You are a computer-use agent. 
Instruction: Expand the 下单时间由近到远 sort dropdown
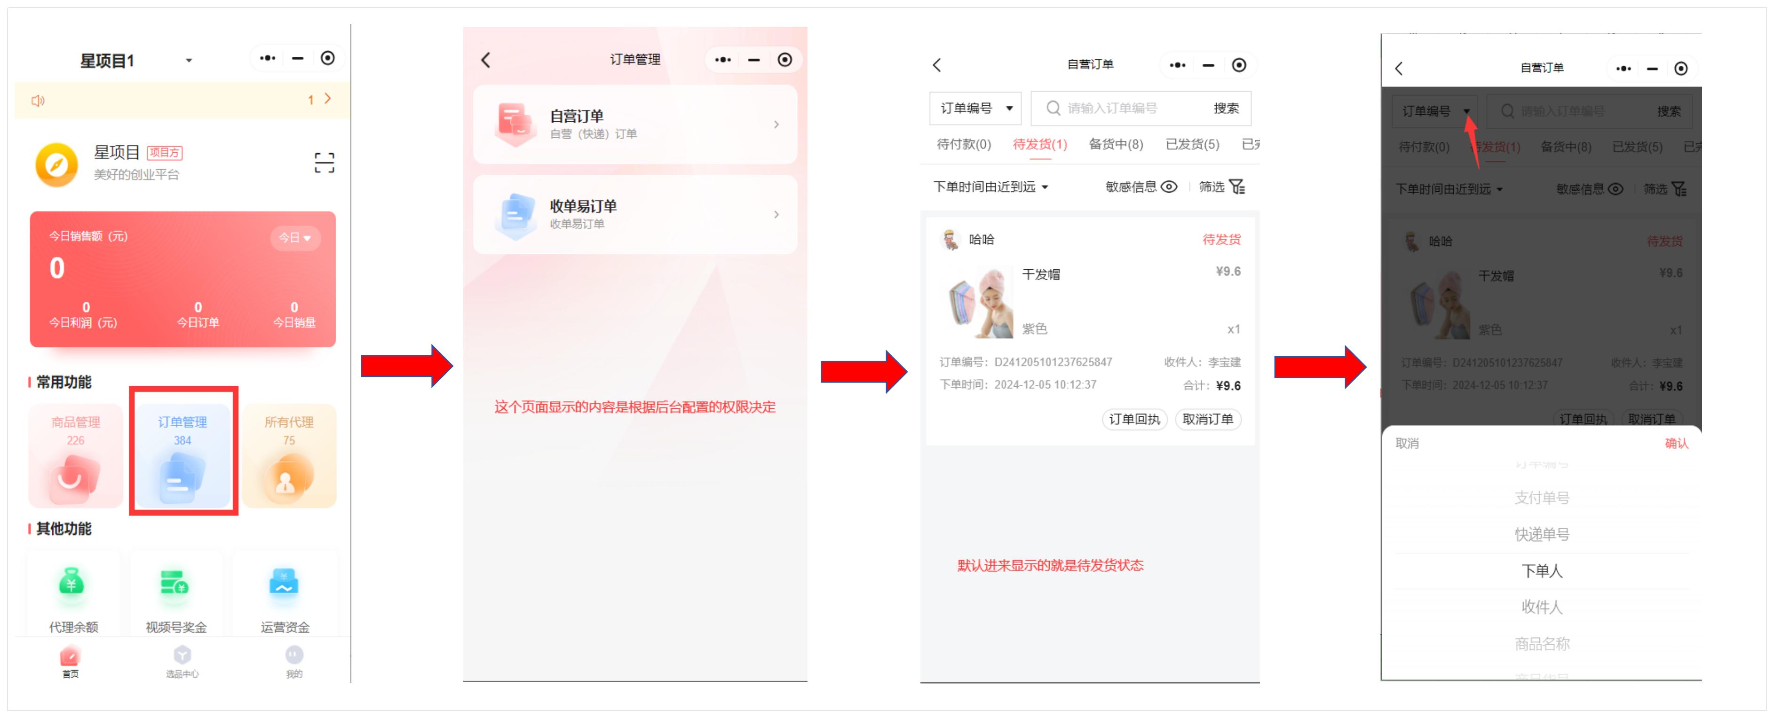coord(990,187)
